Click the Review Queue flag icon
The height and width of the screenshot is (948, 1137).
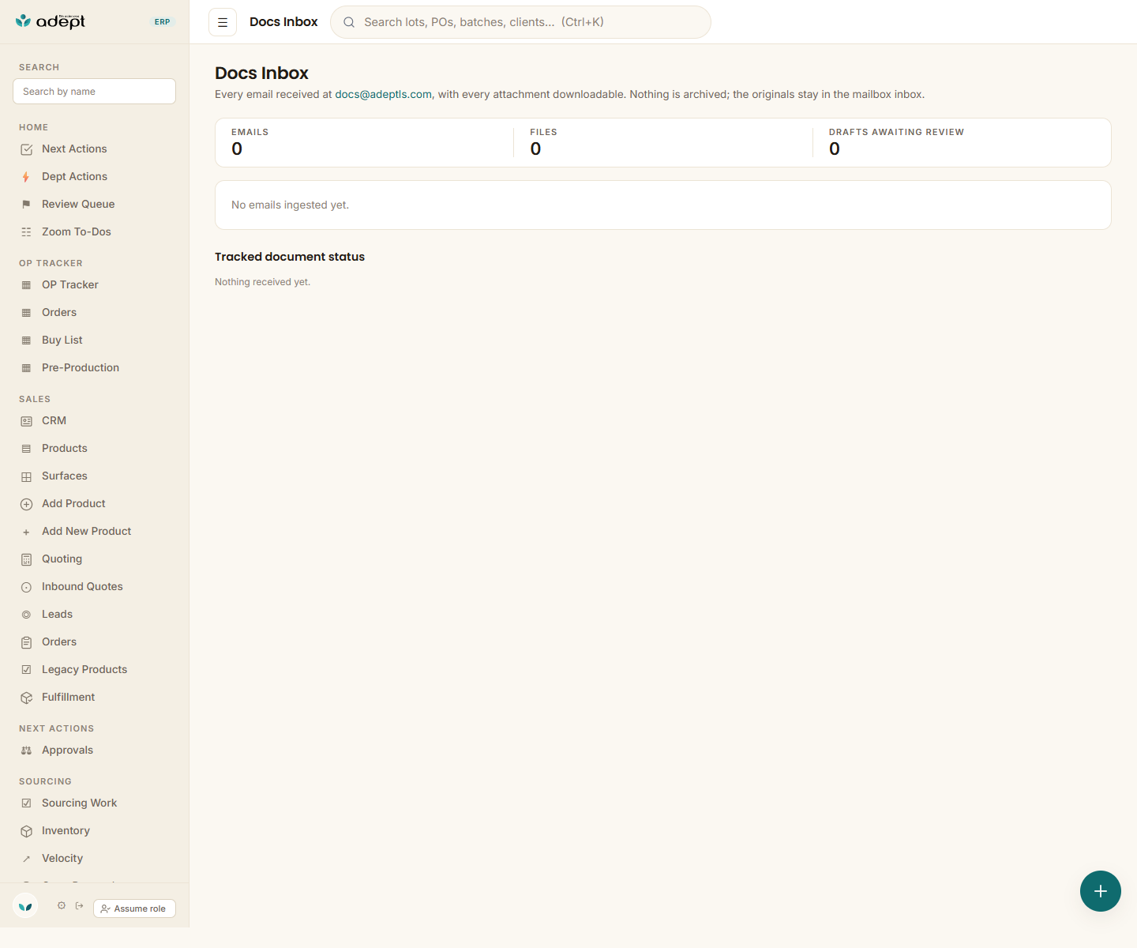click(26, 205)
